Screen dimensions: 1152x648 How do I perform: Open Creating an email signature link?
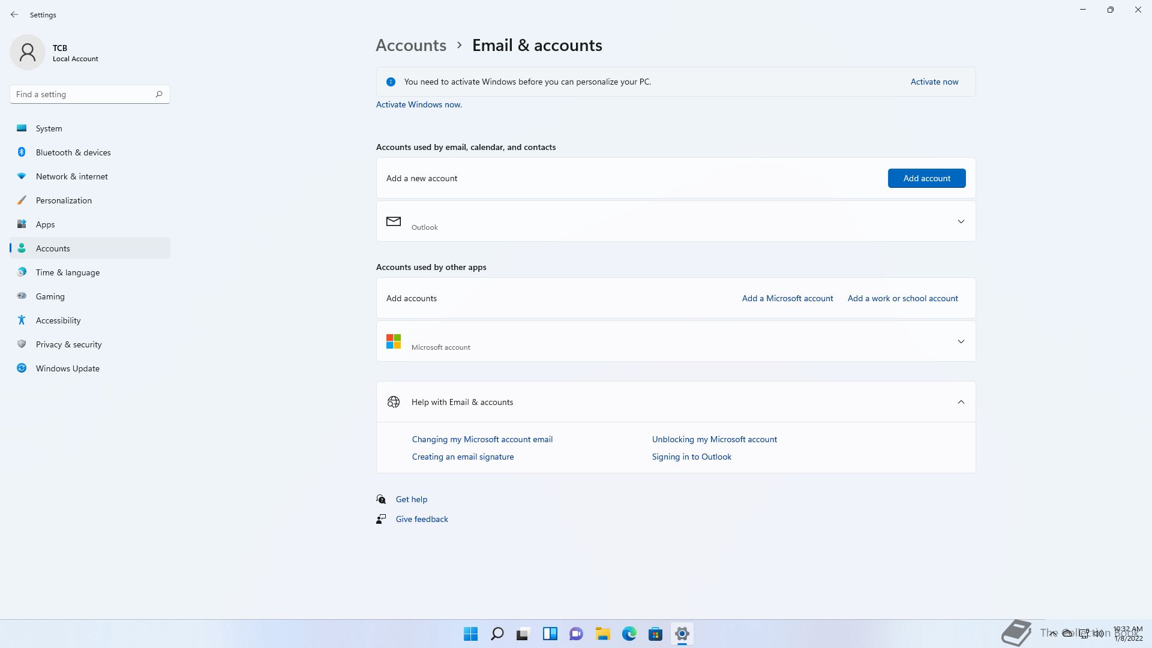(463, 457)
